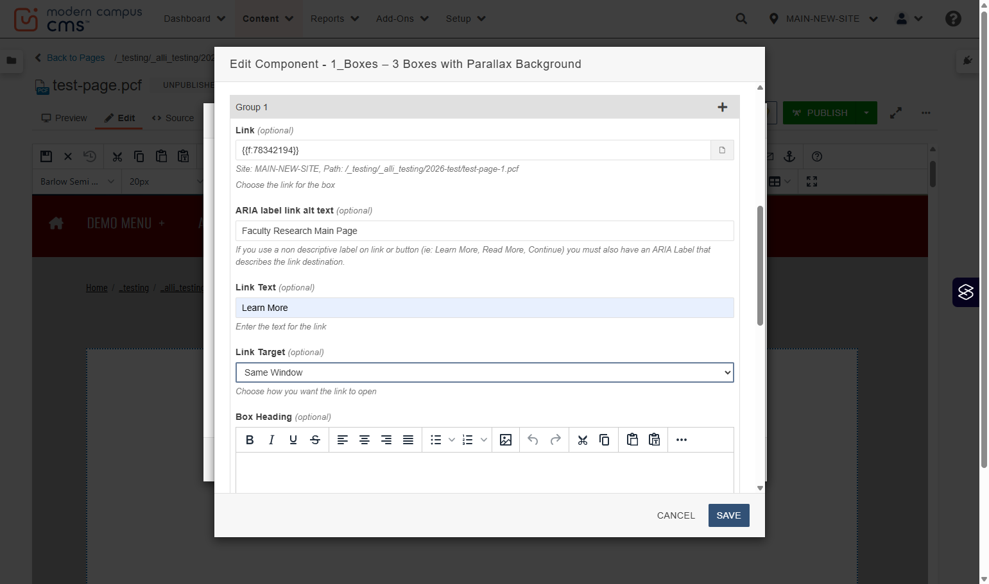Viewport: 989px width, 584px height.
Task: Open the help question mark icon
Action: point(953,19)
